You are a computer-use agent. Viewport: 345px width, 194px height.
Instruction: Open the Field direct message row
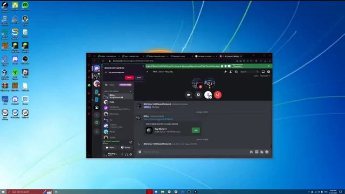pos(118,102)
